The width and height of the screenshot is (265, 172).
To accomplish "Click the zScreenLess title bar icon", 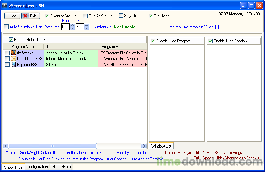I will point(5,5).
